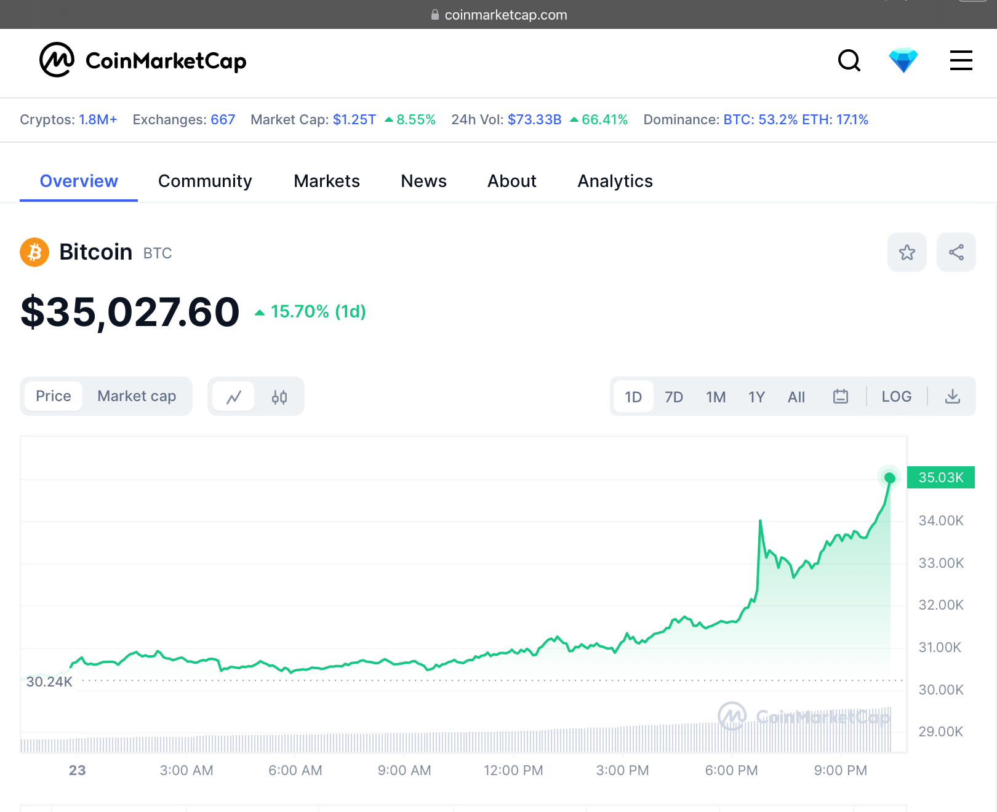Click the green endpoint dot on chart

point(889,478)
